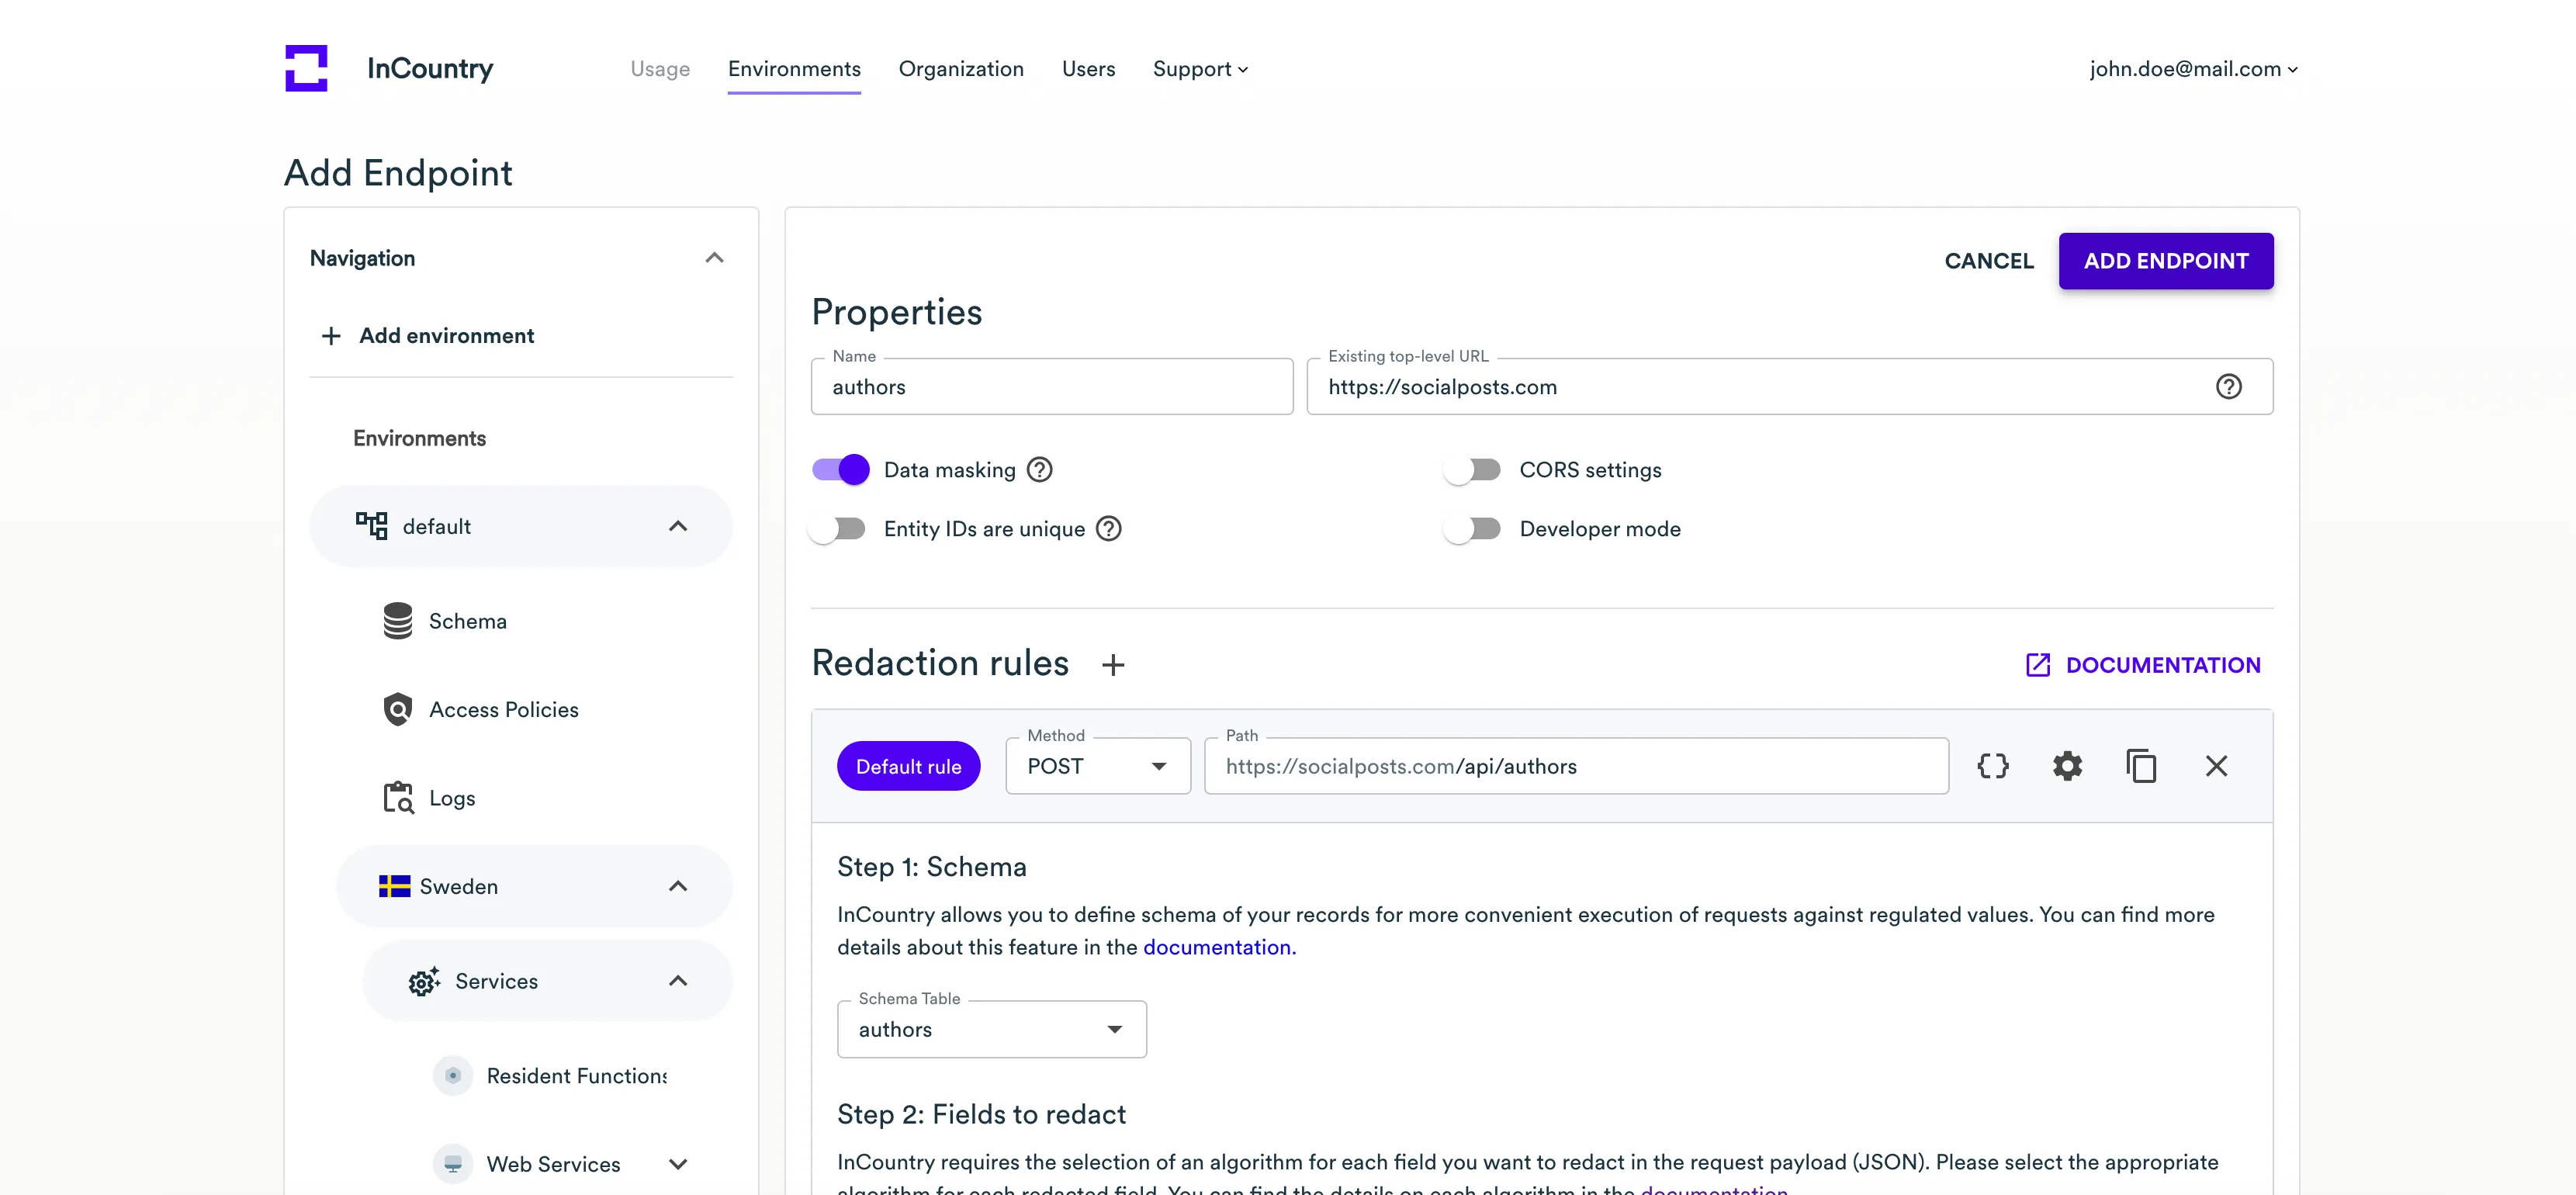
Task: Disable the Data masking toggle
Action: click(840, 470)
